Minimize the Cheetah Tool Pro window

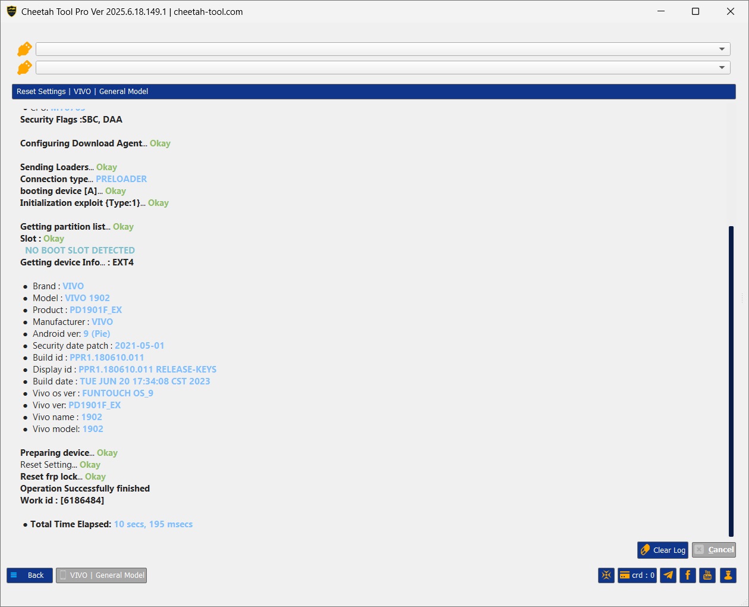point(661,11)
